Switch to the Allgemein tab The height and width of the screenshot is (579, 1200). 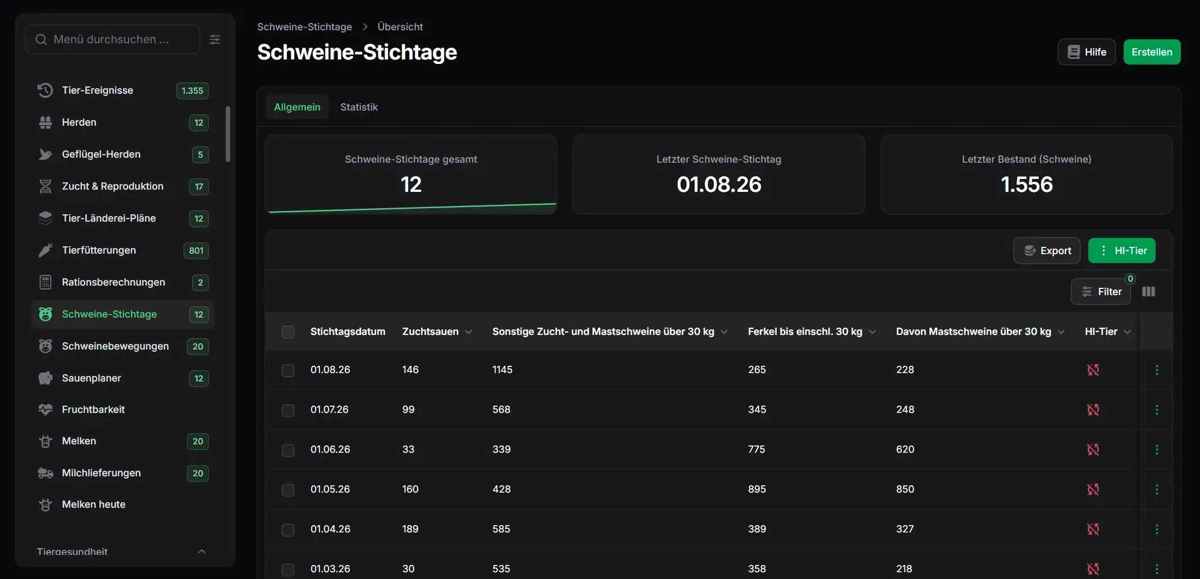tap(297, 107)
